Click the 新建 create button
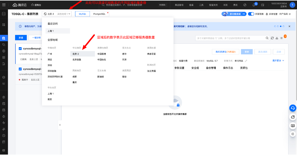The width and height of the screenshot is (297, 156). tap(21, 38)
